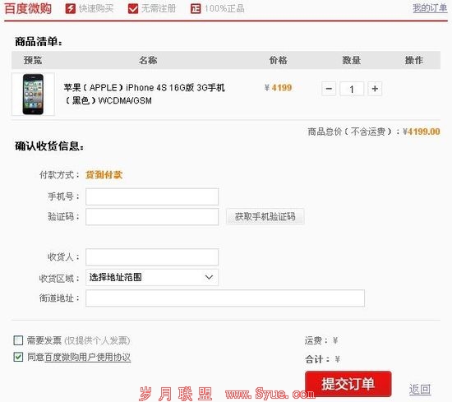The image size is (452, 402).
Task: Click the 收货人 input field
Action: coord(152,257)
